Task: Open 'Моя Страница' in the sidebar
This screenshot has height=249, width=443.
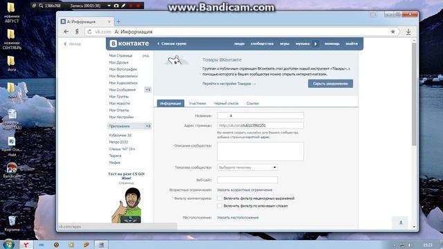Action: [120, 55]
